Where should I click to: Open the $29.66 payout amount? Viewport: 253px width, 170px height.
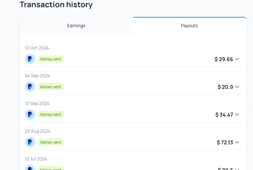click(224, 59)
